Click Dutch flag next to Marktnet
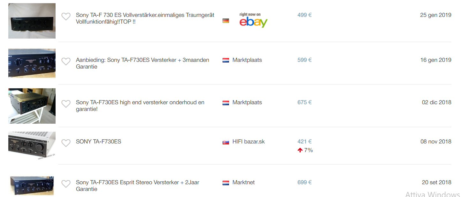 (x=226, y=183)
